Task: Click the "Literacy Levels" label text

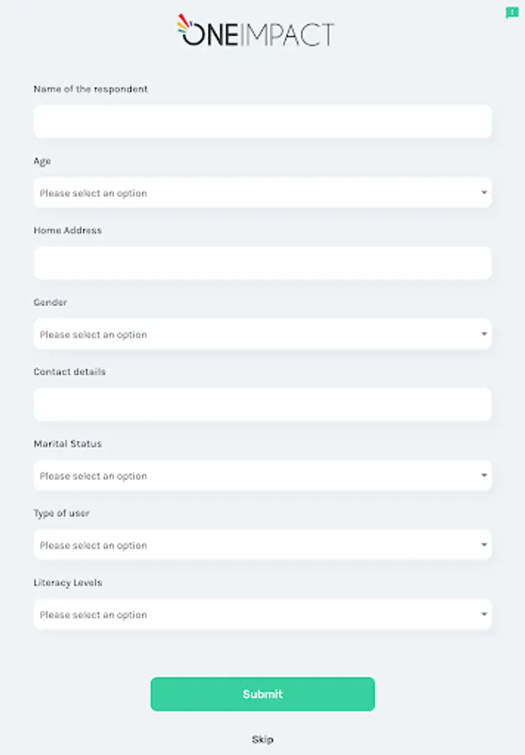Action: pos(68,583)
